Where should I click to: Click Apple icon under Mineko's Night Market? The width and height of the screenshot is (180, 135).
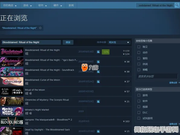click(x=31, y=113)
